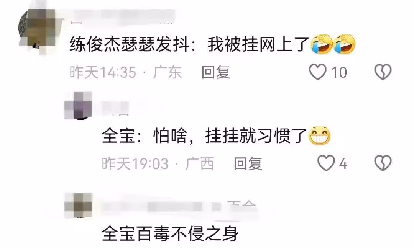414x248 pixels.
Task: Like the 全宝 怕啥 reply
Action: pos(326,163)
